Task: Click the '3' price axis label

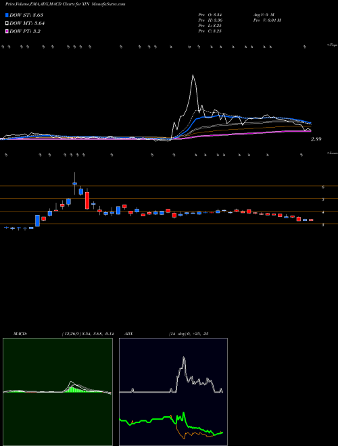Action: pos(323,225)
